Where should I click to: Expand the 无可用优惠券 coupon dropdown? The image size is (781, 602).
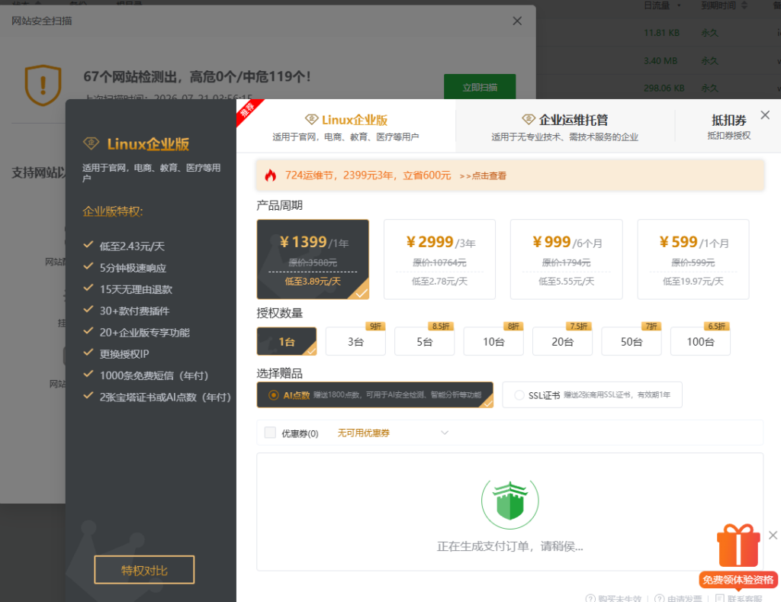[393, 433]
